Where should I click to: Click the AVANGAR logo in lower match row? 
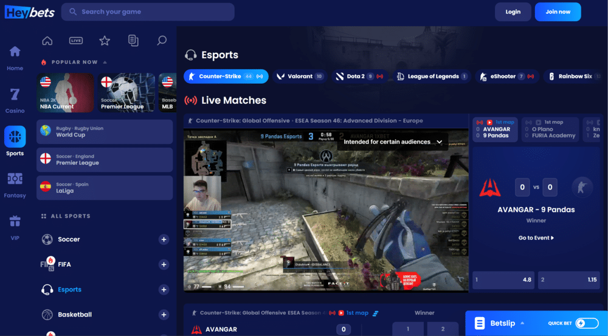click(x=196, y=330)
